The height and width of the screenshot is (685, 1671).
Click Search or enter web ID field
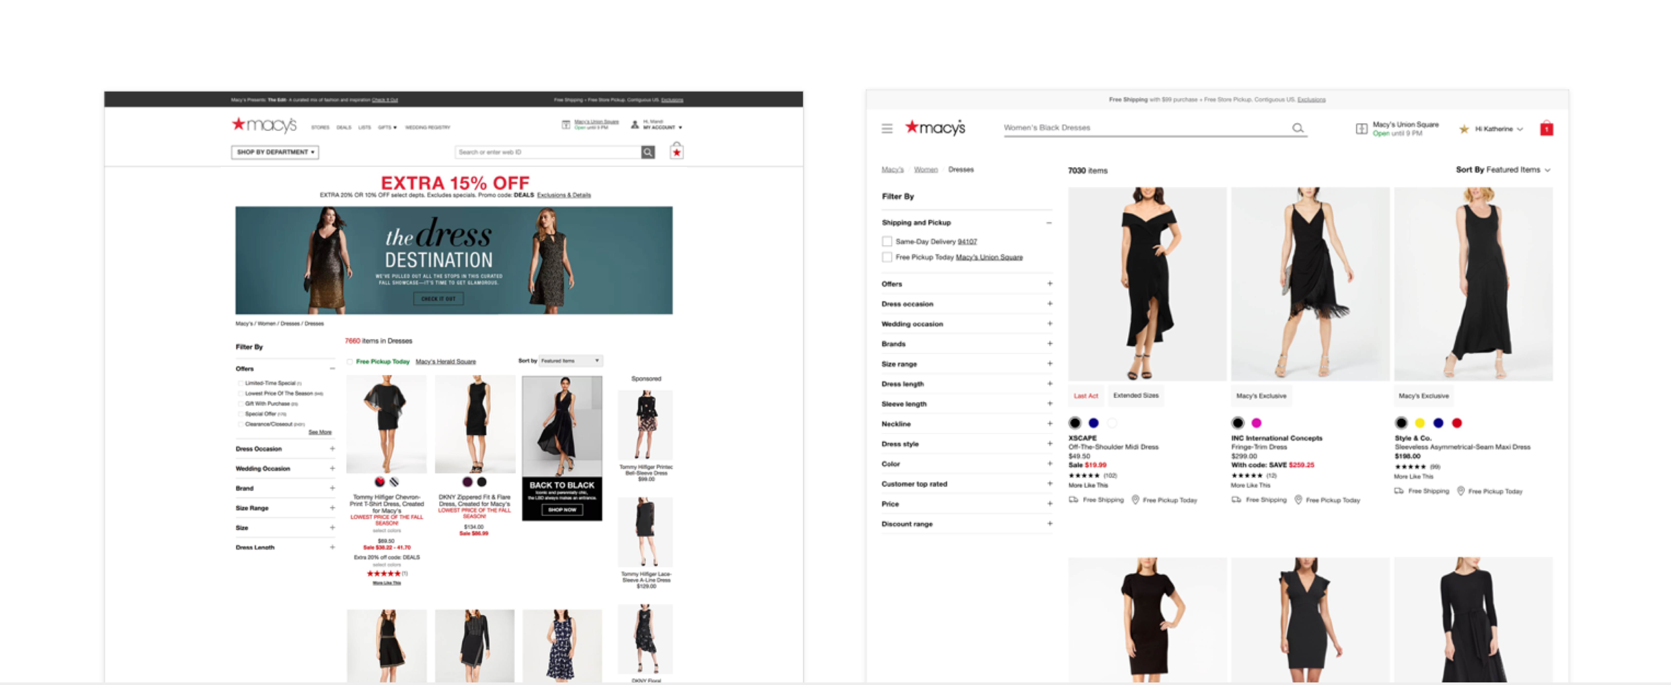548,152
